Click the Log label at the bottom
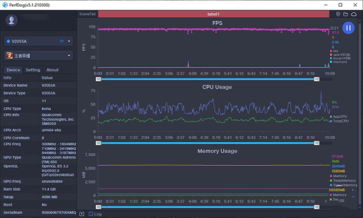 click(98, 214)
